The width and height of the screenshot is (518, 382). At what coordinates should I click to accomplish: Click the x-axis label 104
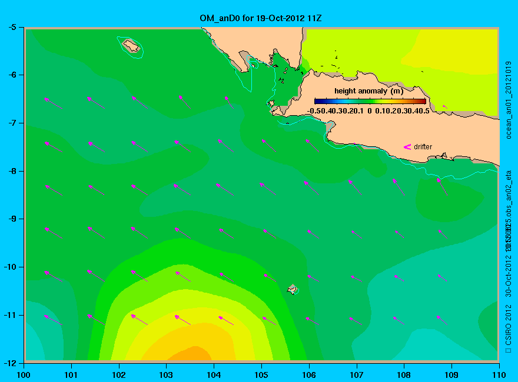(214, 375)
